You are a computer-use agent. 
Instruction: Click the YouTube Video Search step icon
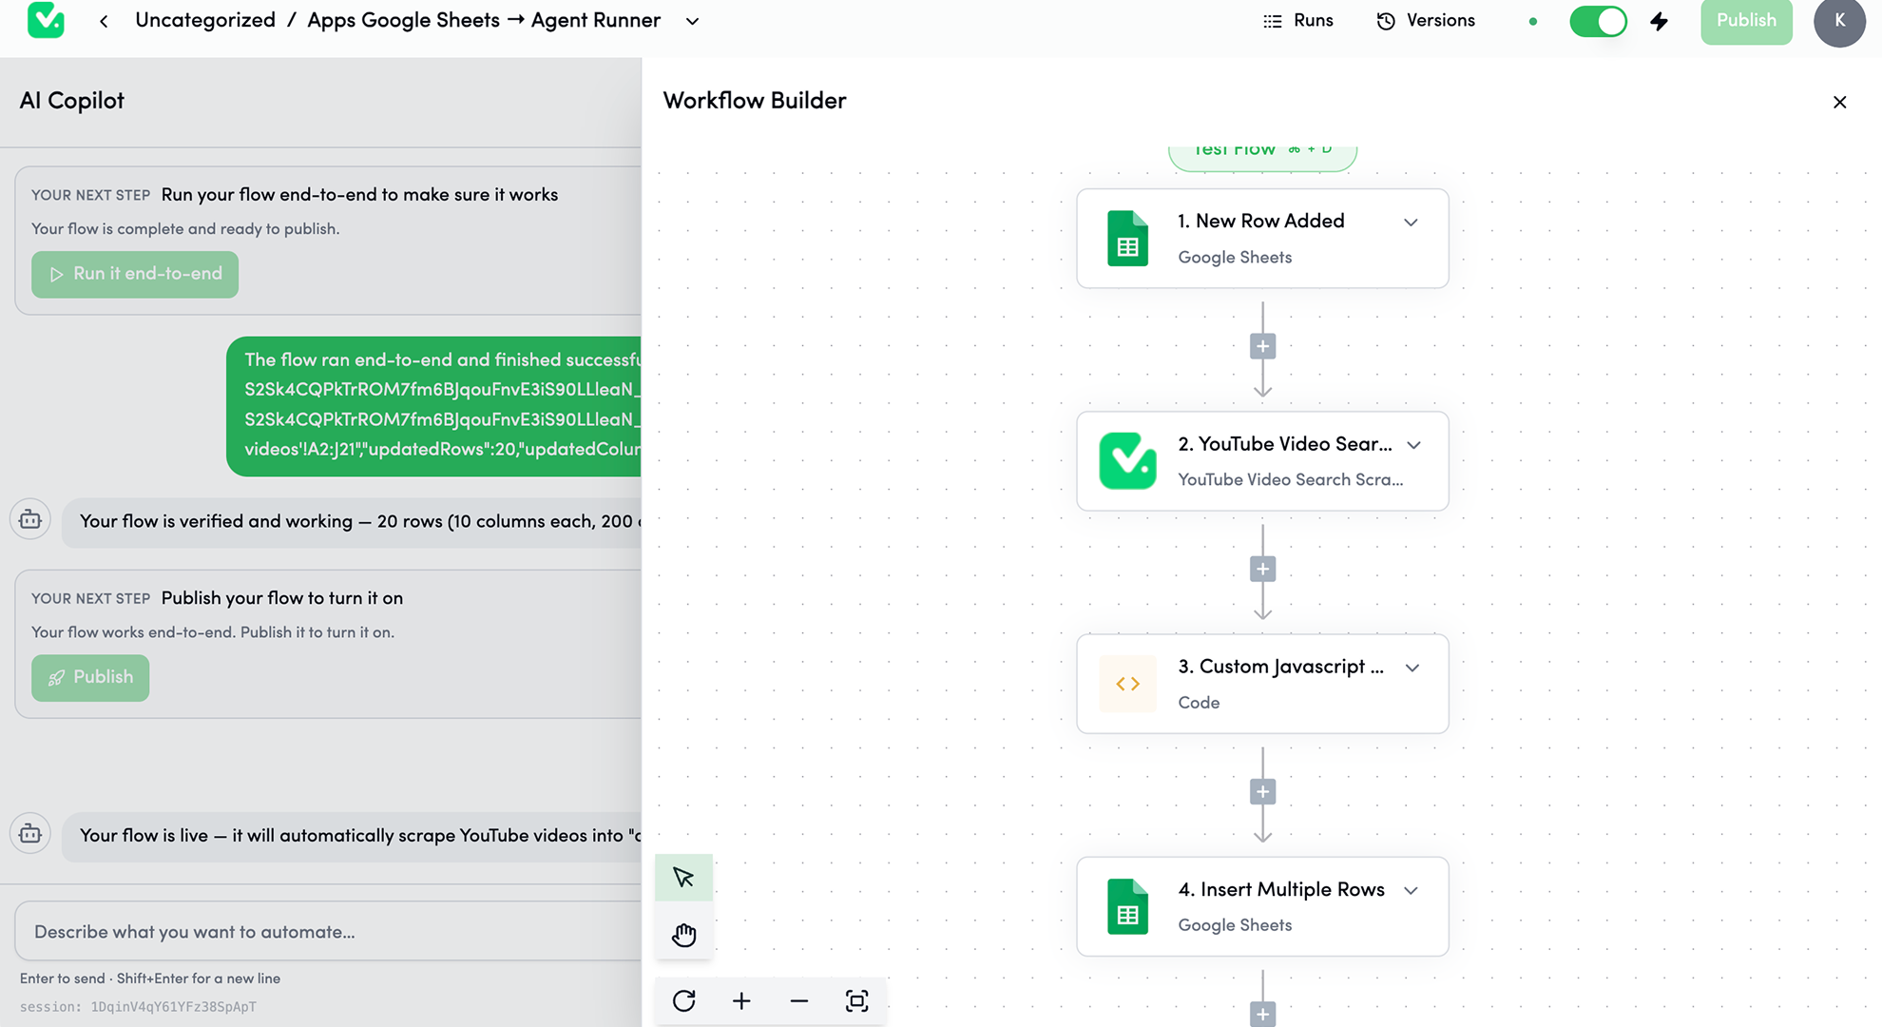click(1127, 461)
